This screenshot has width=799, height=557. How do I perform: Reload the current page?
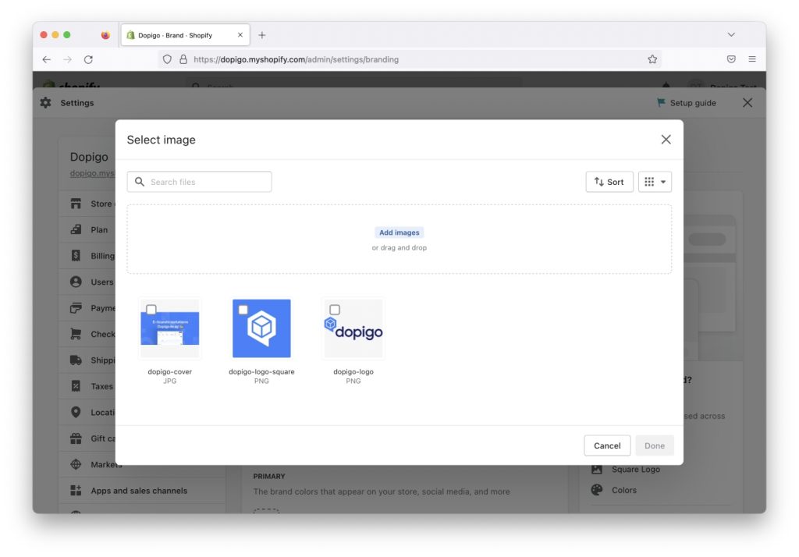click(x=88, y=59)
